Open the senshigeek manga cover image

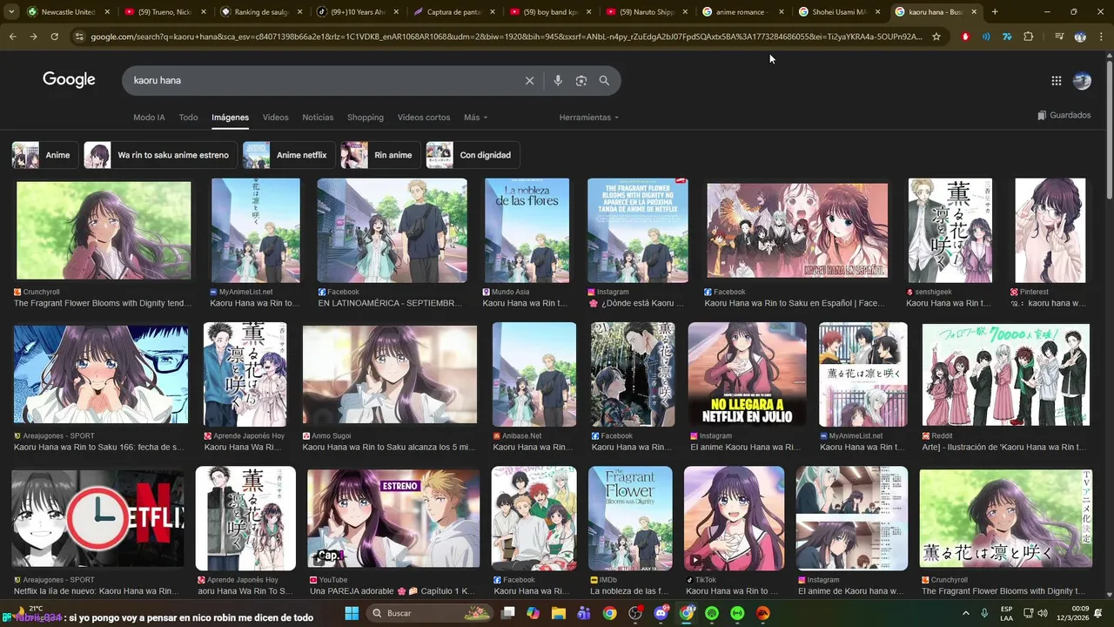pyautogui.click(x=950, y=231)
